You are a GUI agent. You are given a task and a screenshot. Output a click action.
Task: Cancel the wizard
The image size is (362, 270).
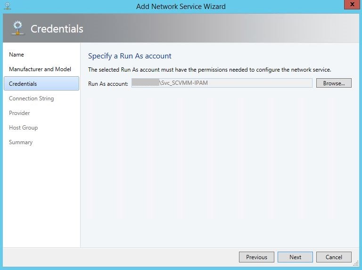point(334,257)
